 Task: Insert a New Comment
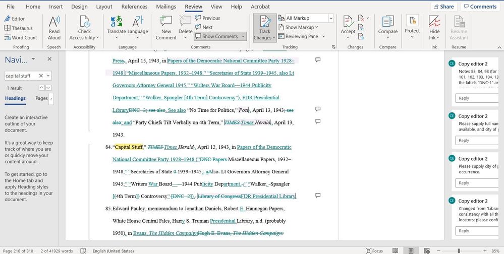coord(166,28)
